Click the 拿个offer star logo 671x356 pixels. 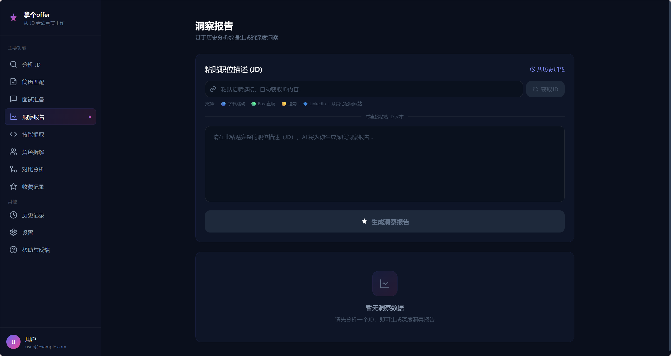point(13,18)
